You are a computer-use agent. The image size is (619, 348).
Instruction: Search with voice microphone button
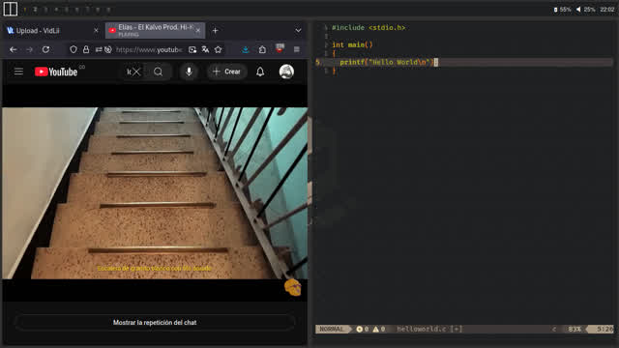click(190, 72)
